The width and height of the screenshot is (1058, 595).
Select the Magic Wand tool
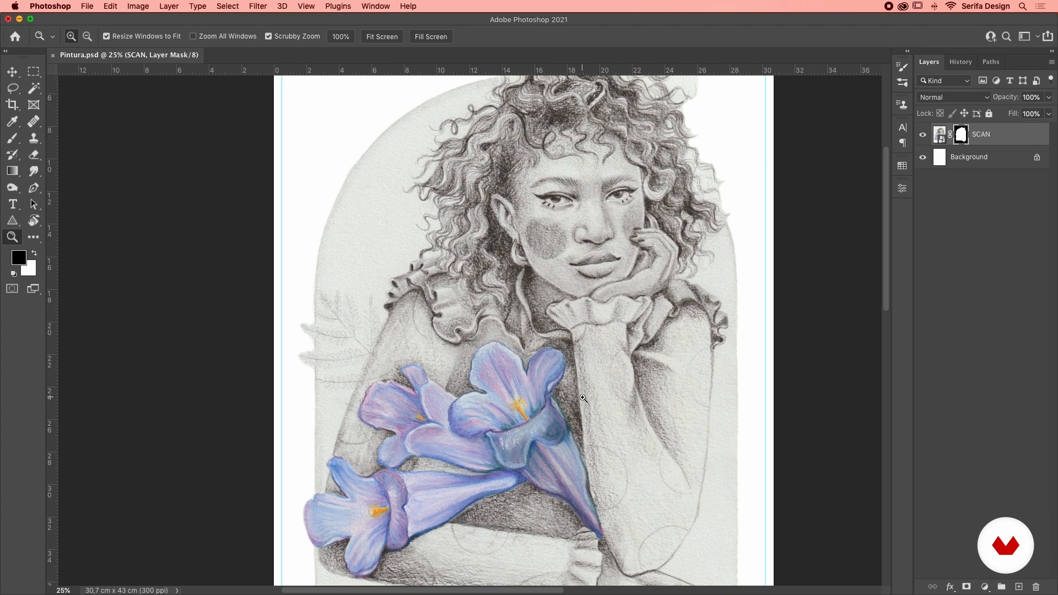point(34,89)
